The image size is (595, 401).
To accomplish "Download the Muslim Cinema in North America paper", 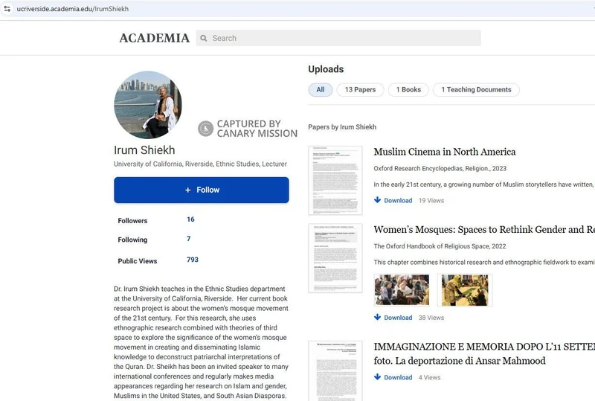I will point(398,201).
